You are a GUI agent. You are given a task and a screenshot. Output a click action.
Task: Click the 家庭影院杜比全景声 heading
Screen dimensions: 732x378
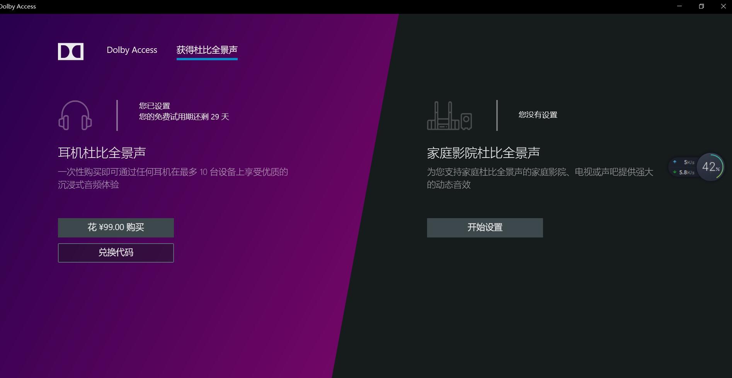click(483, 152)
